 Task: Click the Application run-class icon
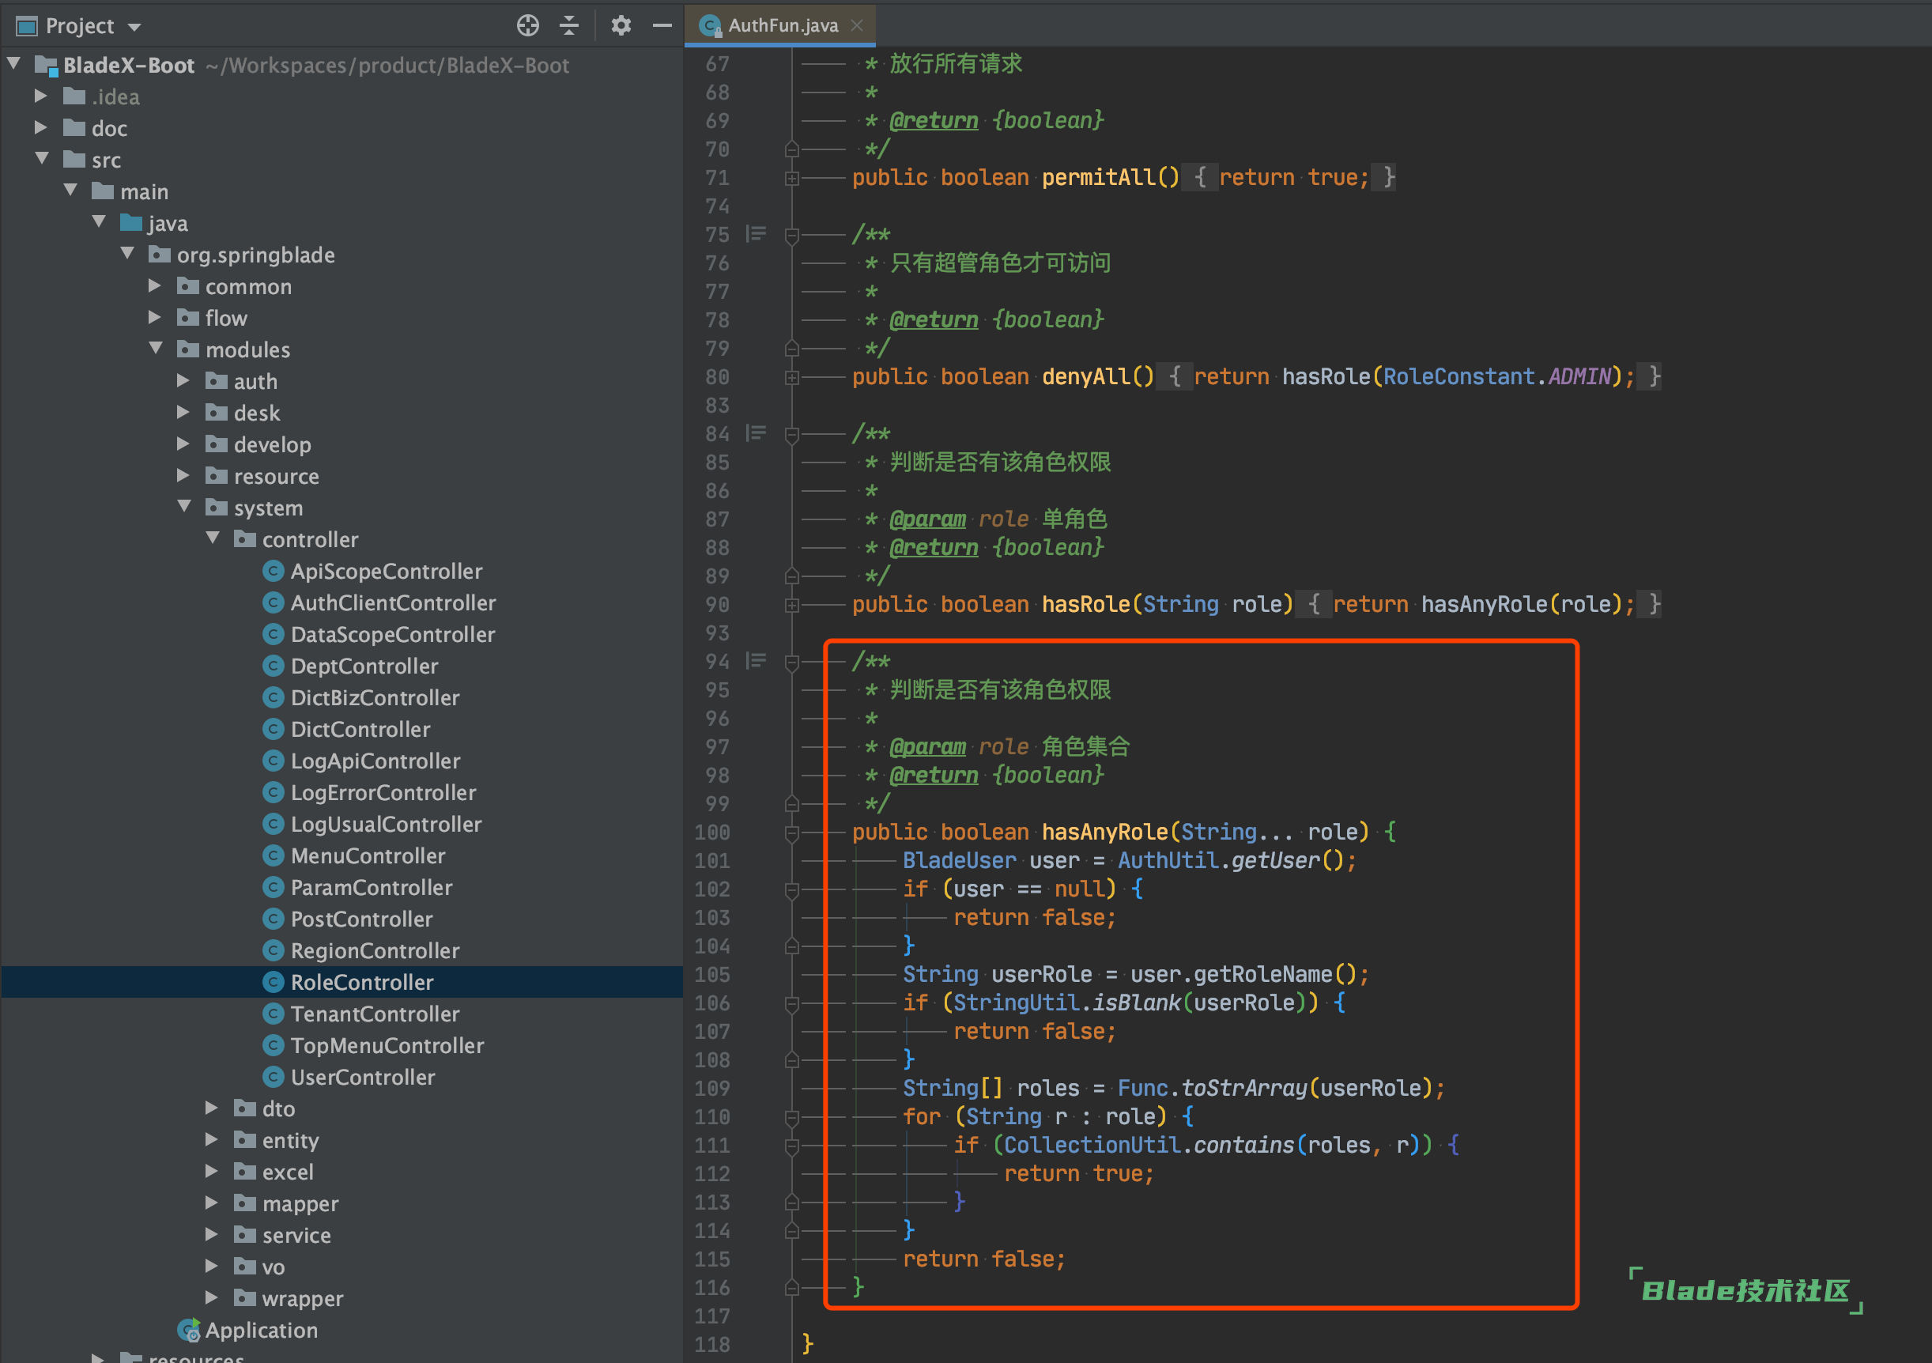tap(190, 1330)
